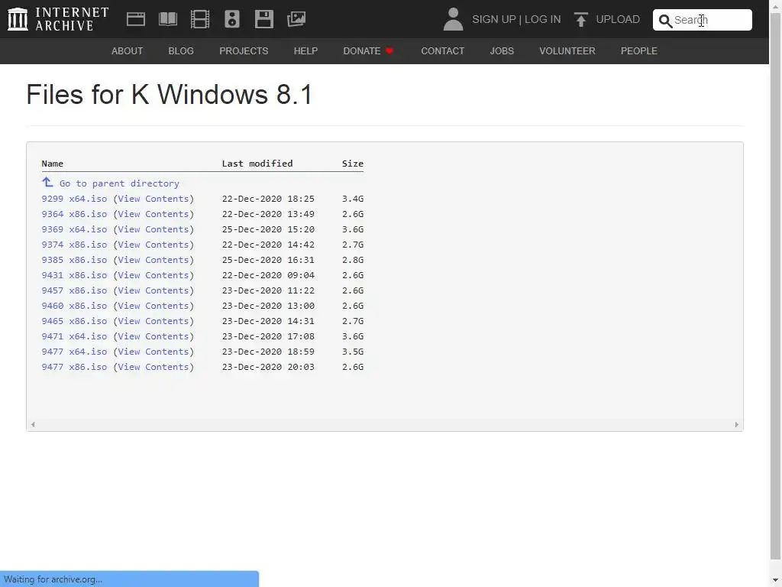Open the Software floppy-disk icon
782x587 pixels.
click(263, 19)
